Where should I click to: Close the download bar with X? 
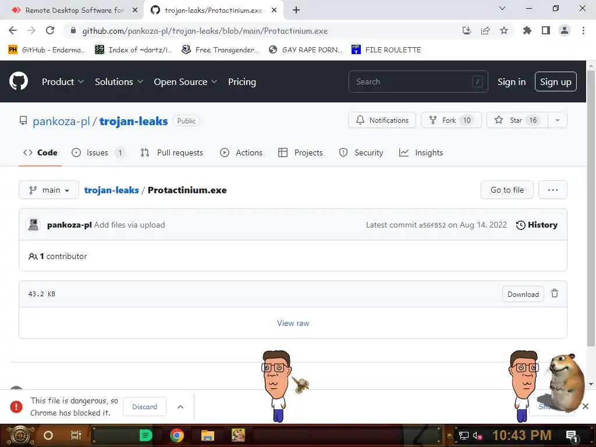(586, 406)
